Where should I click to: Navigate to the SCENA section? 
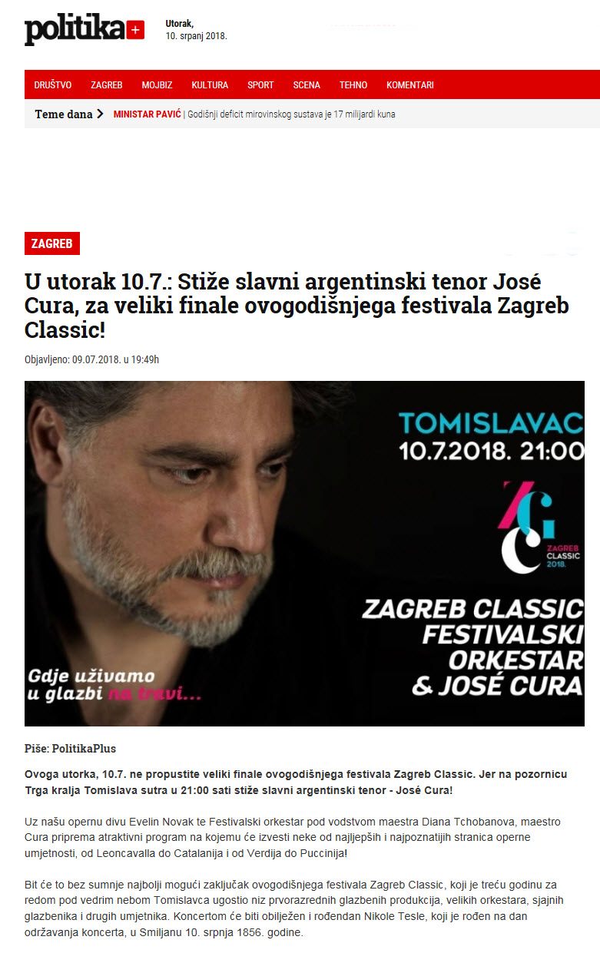pyautogui.click(x=307, y=85)
